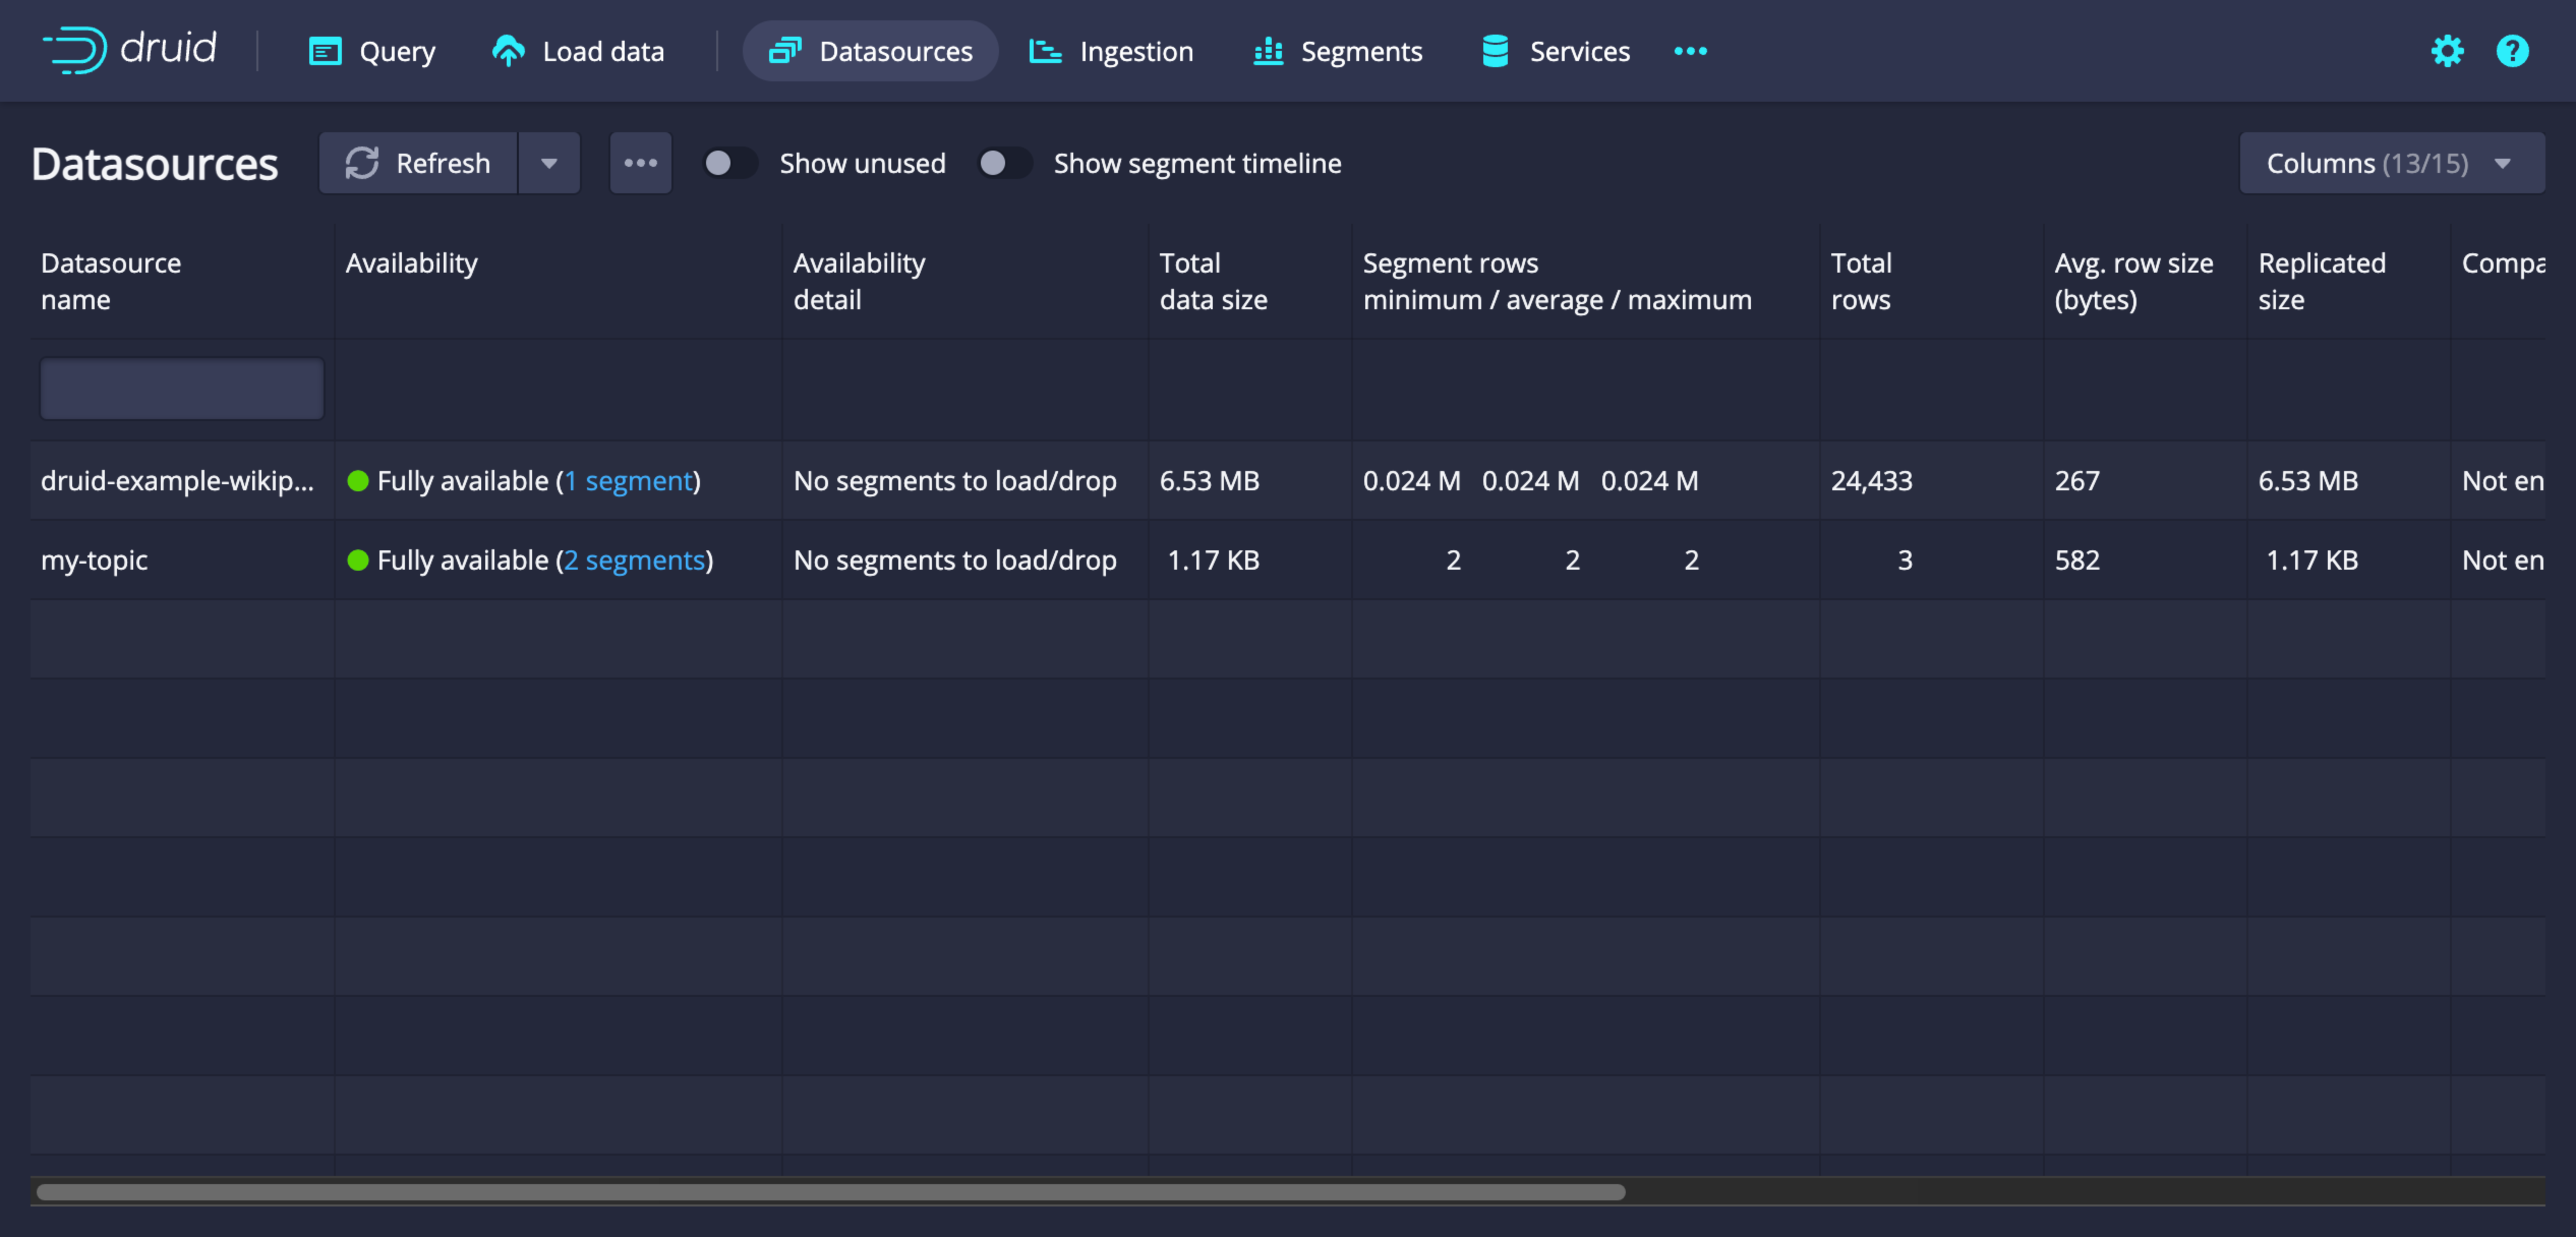Sort by Replicated size column header
Viewport: 2576px width, 1237px height.
[x=2349, y=281]
